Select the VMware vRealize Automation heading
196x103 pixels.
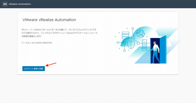click(49, 20)
